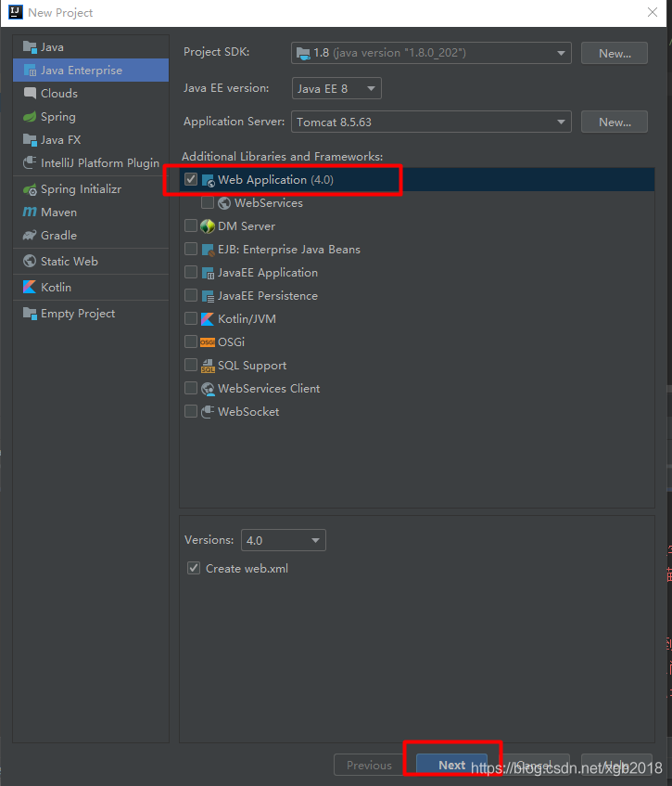
Task: Click the Maven m icon
Action: (30, 212)
